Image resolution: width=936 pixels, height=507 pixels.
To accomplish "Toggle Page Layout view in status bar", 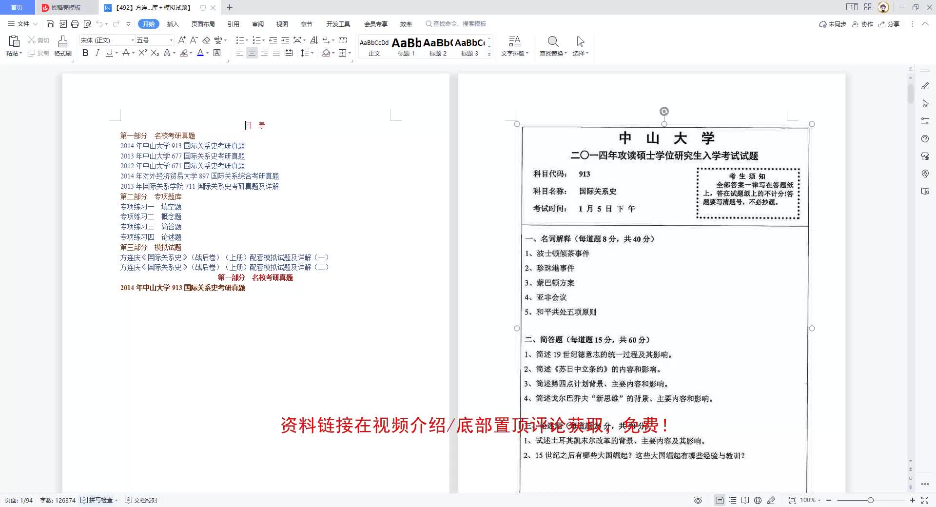I will click(720, 500).
